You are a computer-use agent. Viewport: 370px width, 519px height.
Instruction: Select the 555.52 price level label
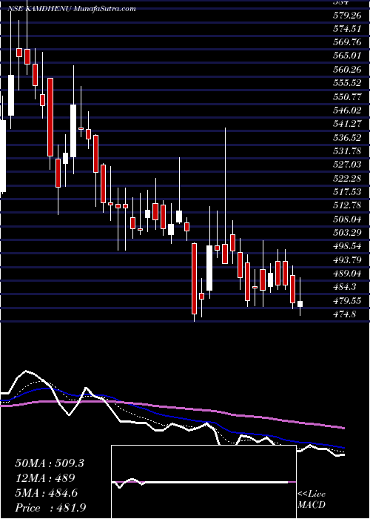pyautogui.click(x=347, y=83)
